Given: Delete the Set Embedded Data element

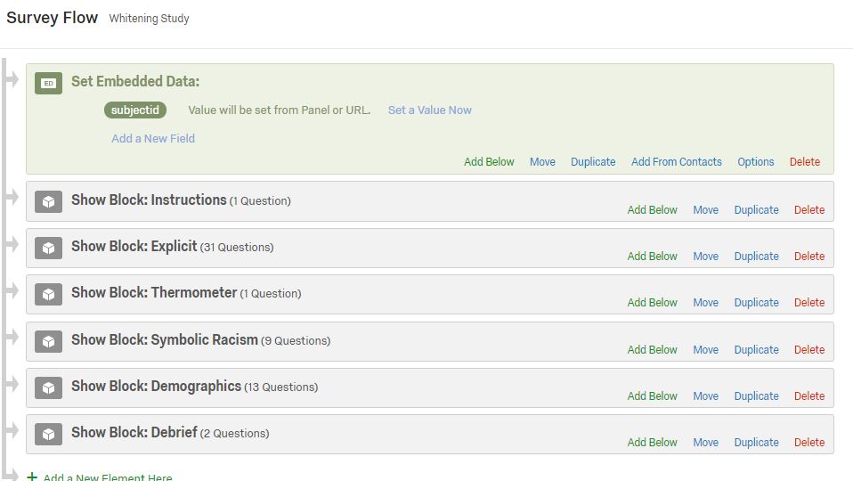Looking at the screenshot, I should pyautogui.click(x=805, y=161).
